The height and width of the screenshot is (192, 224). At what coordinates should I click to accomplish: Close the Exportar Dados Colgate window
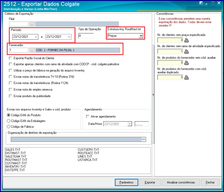[x=219, y=3]
